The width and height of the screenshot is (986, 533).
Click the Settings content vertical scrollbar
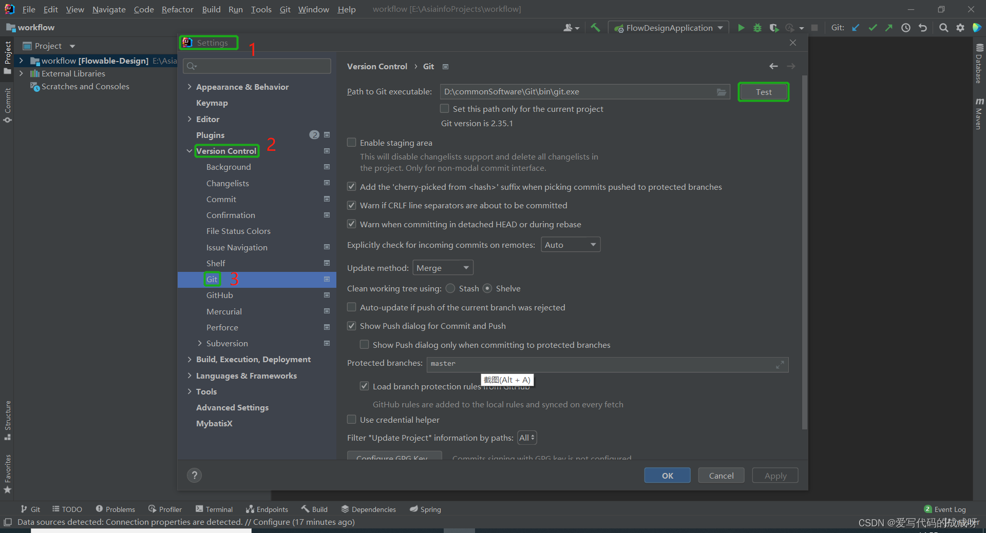point(804,251)
